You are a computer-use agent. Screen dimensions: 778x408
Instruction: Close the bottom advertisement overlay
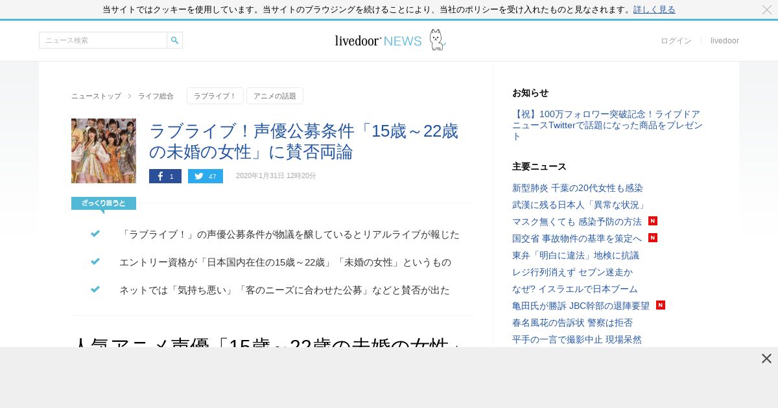click(766, 358)
